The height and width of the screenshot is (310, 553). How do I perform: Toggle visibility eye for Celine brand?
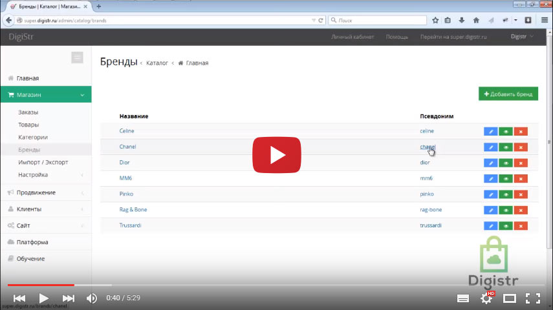click(x=506, y=131)
